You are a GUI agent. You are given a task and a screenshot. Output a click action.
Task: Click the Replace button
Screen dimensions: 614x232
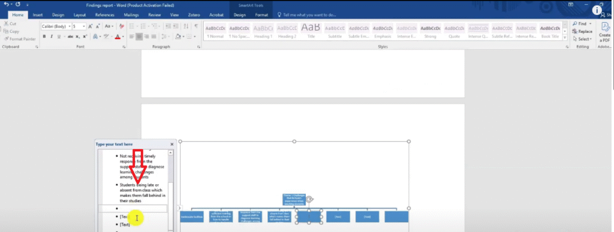point(582,31)
